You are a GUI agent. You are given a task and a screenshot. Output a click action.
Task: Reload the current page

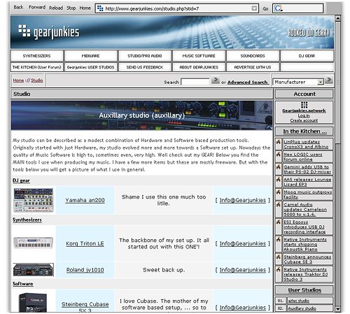point(56,8)
